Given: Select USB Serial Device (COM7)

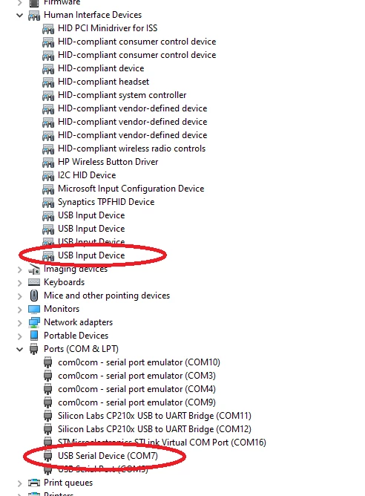Looking at the screenshot, I should click(x=108, y=456).
